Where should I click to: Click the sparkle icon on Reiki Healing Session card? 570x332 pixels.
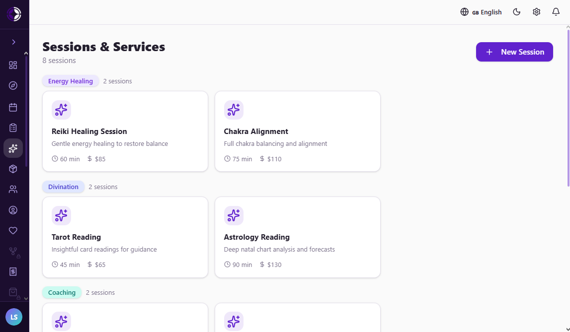(61, 110)
